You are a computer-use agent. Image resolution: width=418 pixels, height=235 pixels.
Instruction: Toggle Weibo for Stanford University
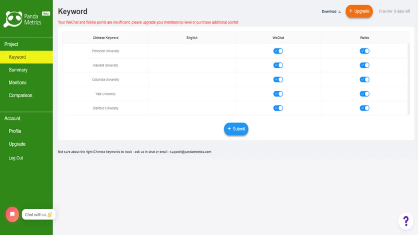click(364, 108)
